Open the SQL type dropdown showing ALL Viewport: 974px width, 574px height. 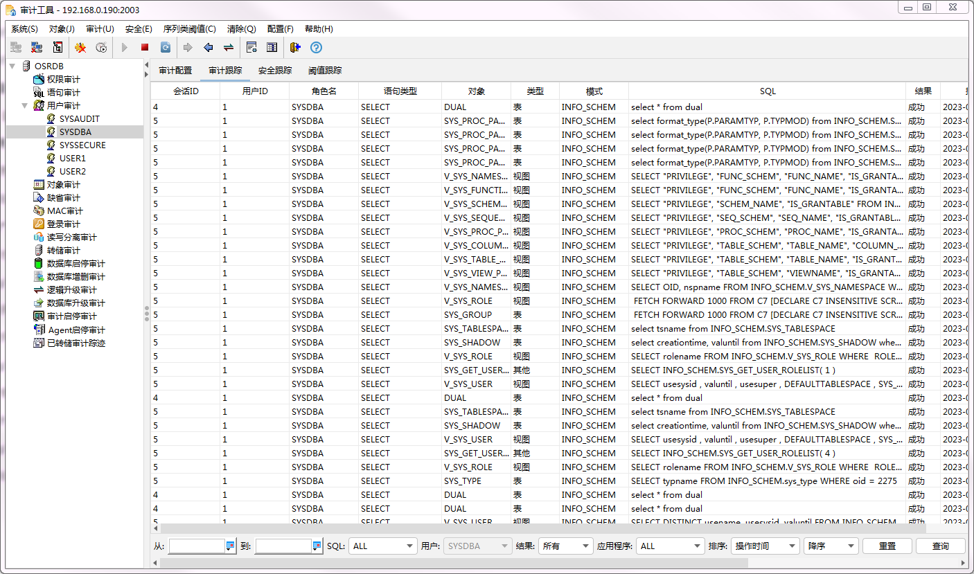click(x=382, y=546)
